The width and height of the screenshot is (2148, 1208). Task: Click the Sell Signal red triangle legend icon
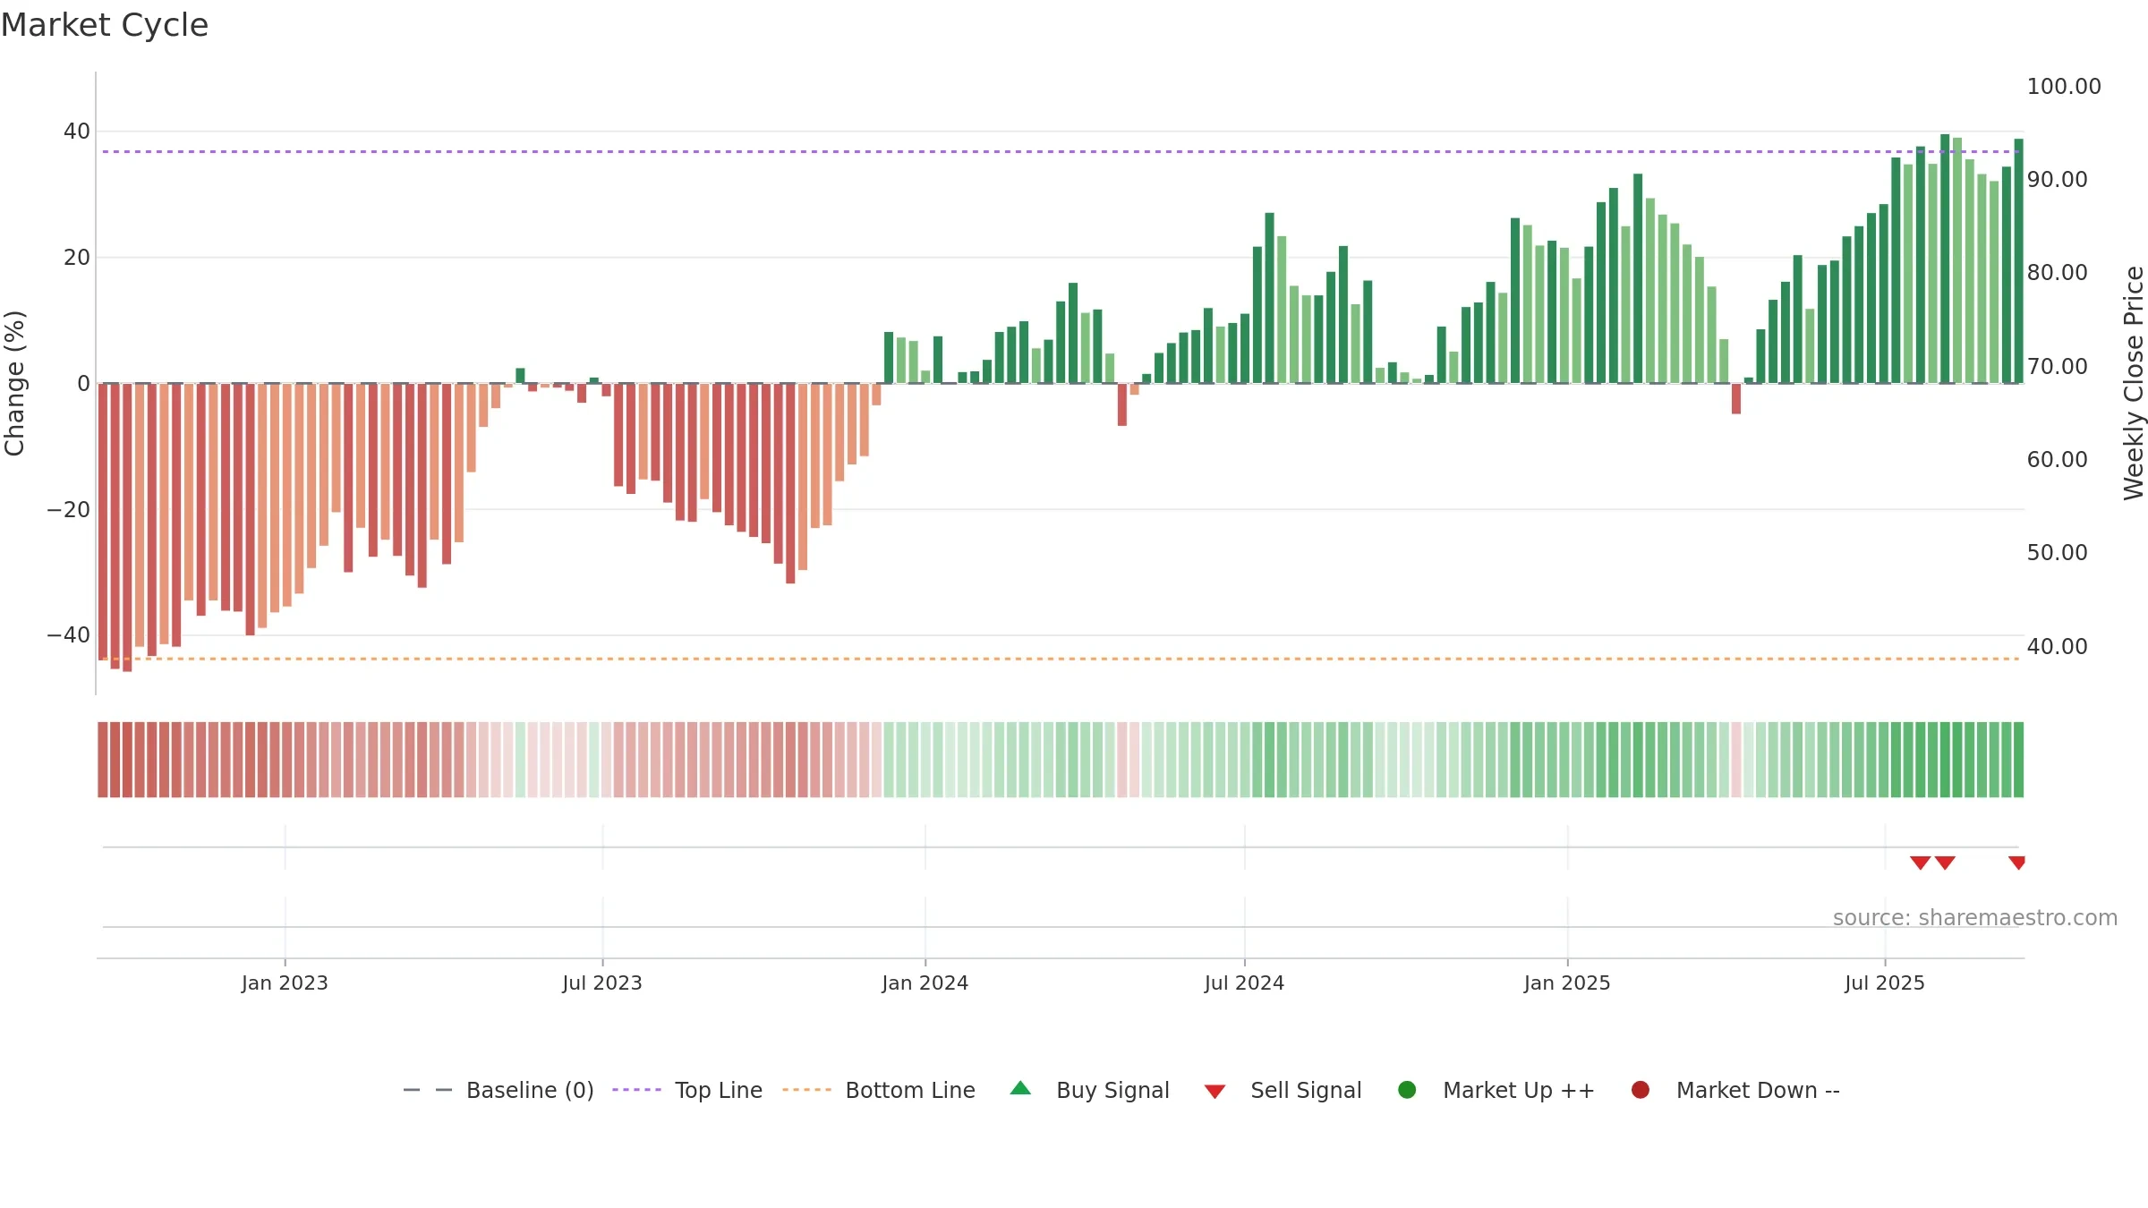[x=1215, y=1092]
